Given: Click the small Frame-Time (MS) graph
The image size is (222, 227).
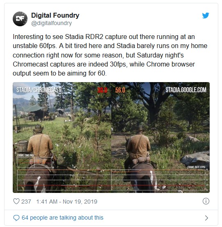Looking at the screenshot, I should (x=34, y=162).
